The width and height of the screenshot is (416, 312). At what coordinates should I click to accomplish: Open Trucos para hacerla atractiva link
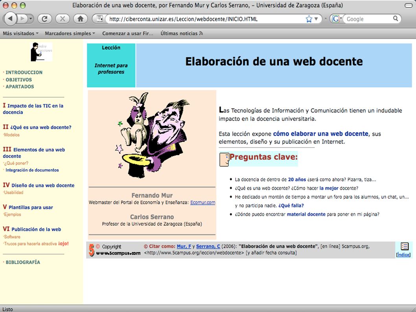36,244
